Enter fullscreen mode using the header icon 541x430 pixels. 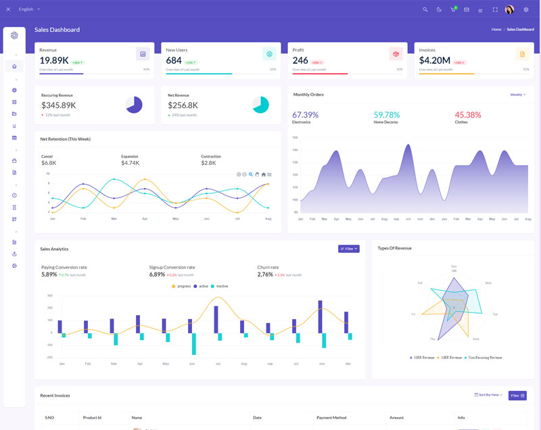pos(495,9)
